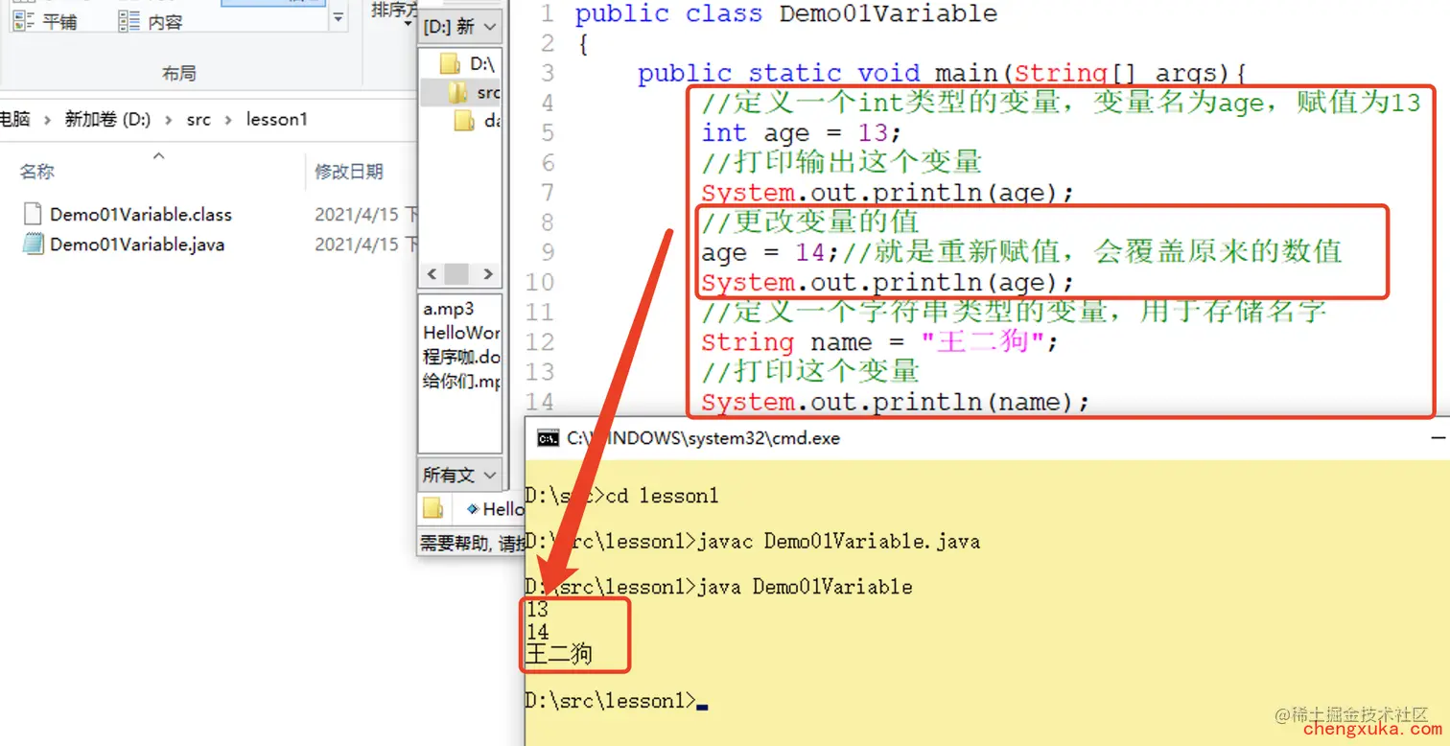Click the folder icon left of Hello tab
1450x746 pixels.
pos(433,508)
